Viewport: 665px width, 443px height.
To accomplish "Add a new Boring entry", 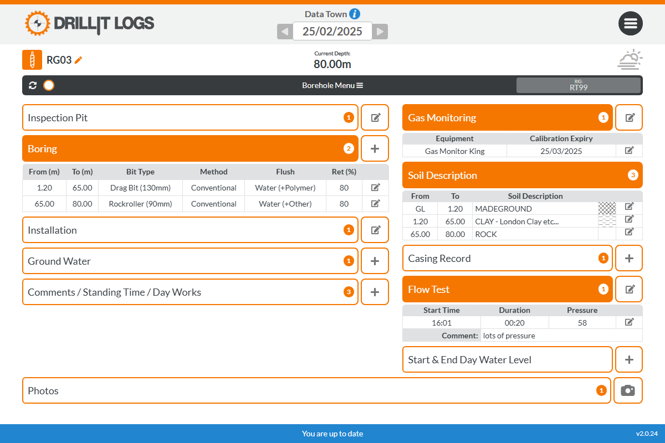I will (375, 148).
